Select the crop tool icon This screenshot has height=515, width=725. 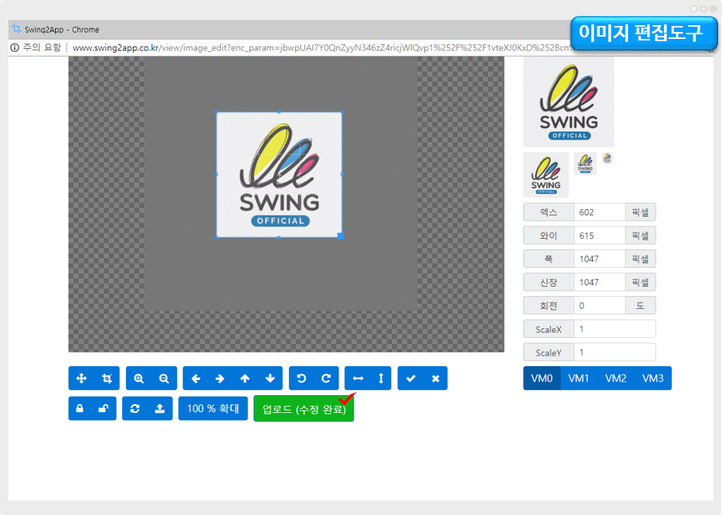(107, 378)
